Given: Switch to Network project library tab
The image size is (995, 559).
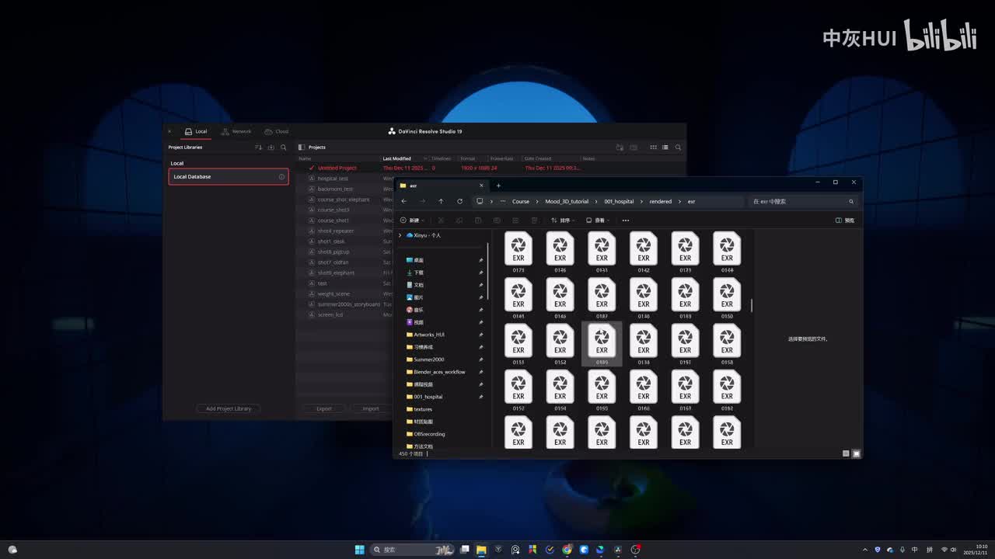Looking at the screenshot, I should coord(236,131).
